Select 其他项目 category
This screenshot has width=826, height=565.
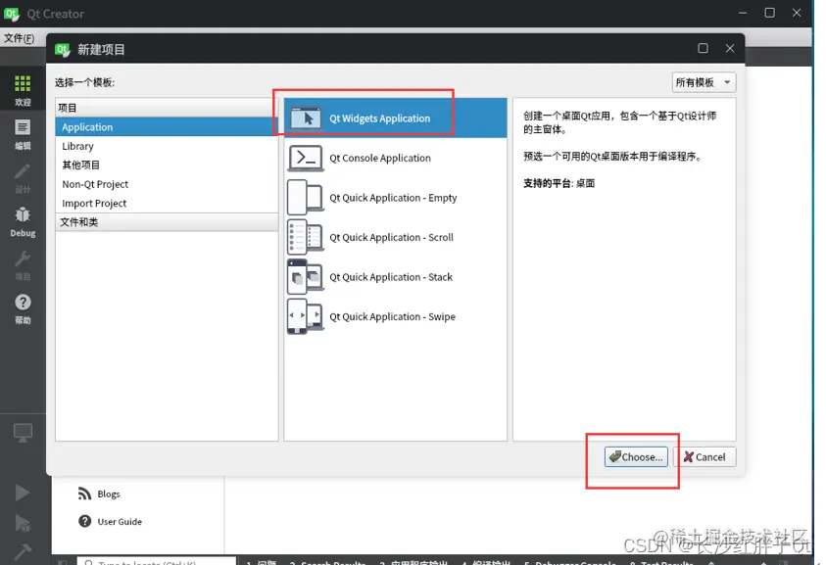pyautogui.click(x=167, y=165)
